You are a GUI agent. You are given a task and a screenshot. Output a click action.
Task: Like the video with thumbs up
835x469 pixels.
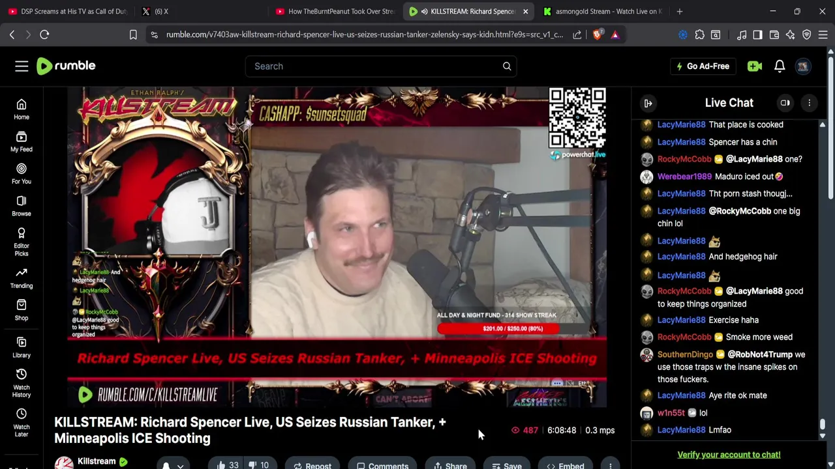pos(227,465)
